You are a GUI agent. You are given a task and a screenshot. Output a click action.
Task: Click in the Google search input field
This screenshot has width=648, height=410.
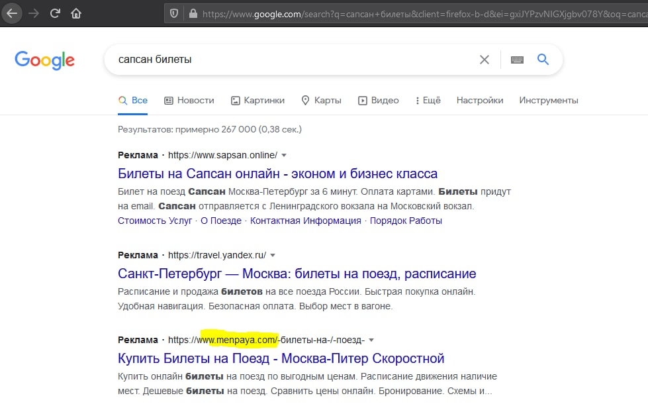[x=291, y=60]
